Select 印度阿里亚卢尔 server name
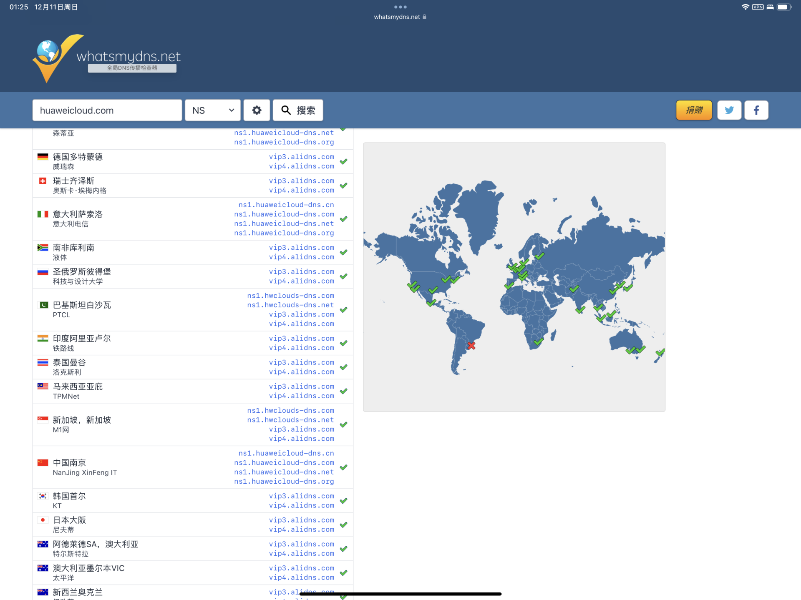 82,339
